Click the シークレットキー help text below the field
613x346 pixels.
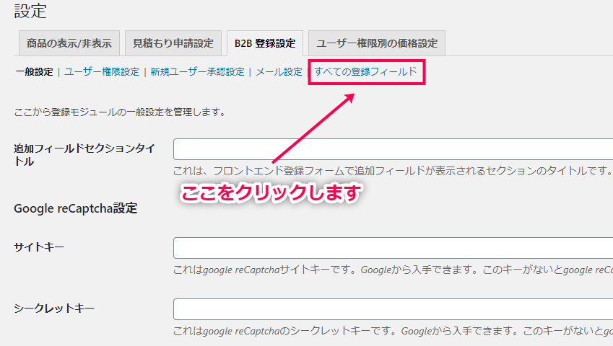(393, 331)
